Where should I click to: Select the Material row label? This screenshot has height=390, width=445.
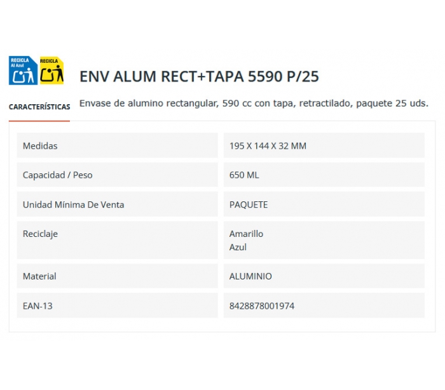tap(39, 276)
